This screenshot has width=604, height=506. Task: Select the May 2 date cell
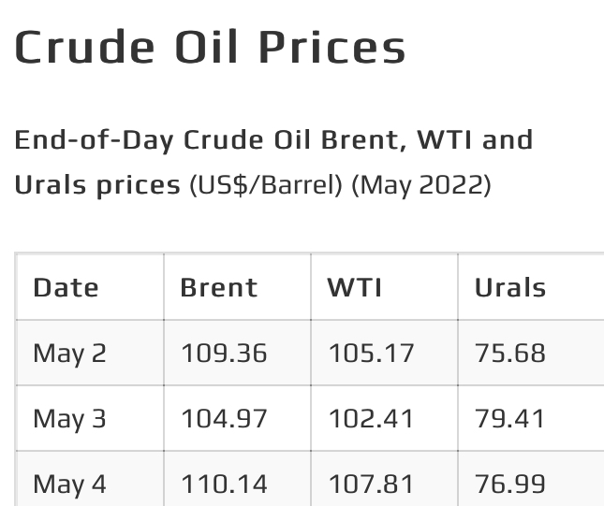click(69, 354)
